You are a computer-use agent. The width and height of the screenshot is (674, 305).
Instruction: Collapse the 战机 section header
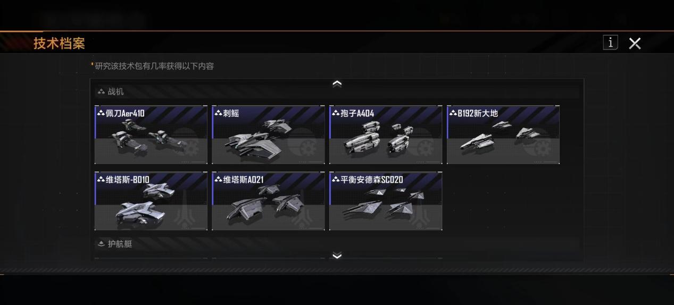[x=337, y=92]
